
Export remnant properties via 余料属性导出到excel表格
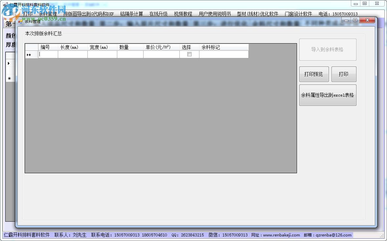click(328, 95)
